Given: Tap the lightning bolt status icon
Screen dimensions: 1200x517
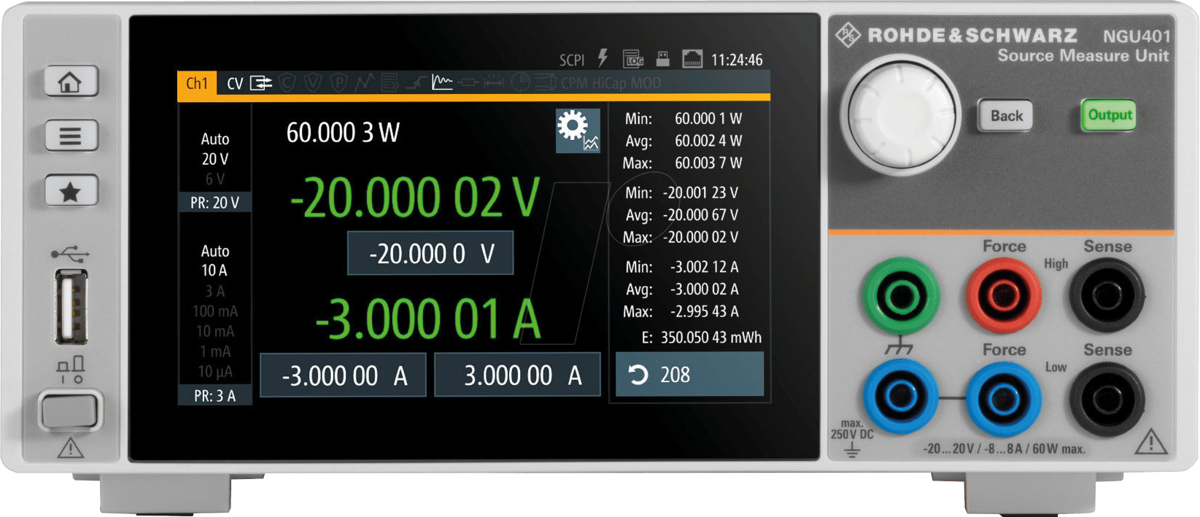Looking at the screenshot, I should pyautogui.click(x=603, y=58).
